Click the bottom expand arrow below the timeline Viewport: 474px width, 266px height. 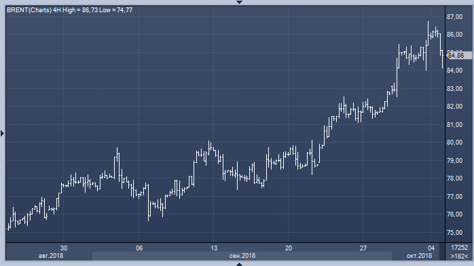pos(239,264)
